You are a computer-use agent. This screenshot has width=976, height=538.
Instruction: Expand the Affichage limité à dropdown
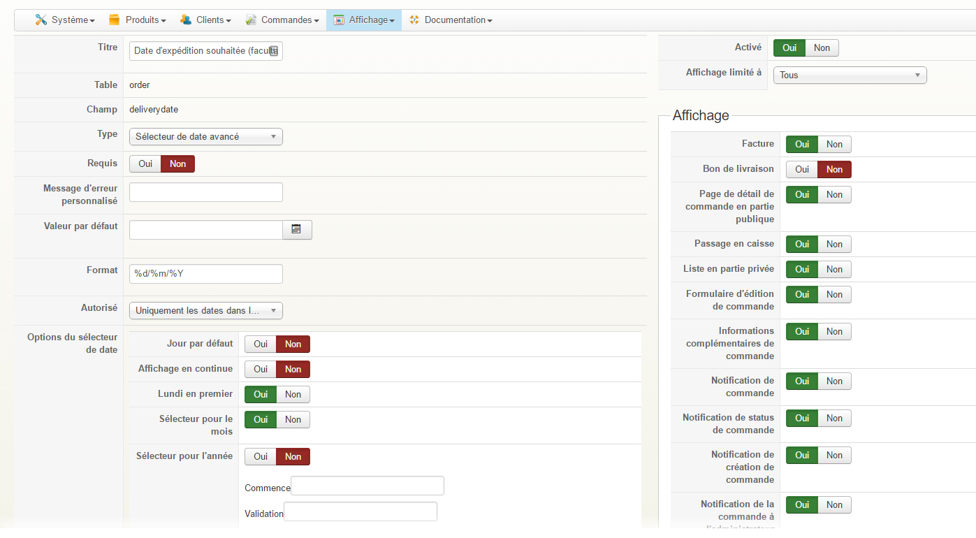tap(850, 75)
